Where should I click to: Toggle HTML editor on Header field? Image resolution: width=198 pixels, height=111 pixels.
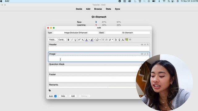pos(145,44)
